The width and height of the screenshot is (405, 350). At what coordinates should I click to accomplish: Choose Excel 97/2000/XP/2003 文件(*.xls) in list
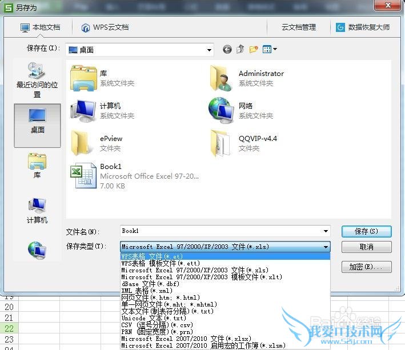225,270
